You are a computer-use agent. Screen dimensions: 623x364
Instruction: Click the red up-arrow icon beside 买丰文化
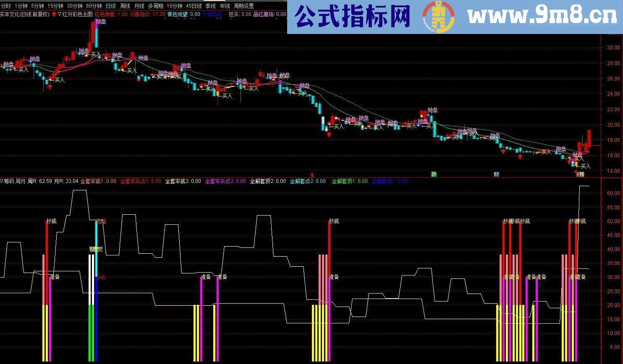point(54,14)
